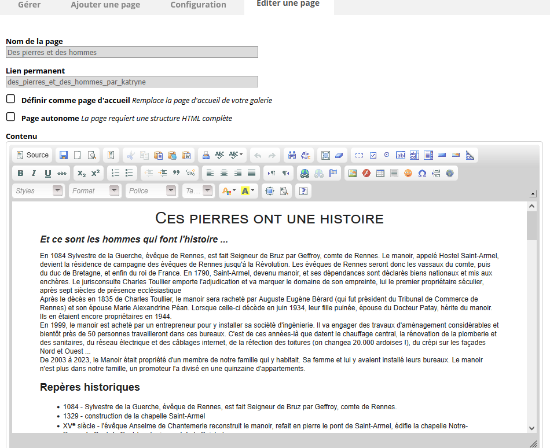
Task: Click the Nom de la page field
Action: tap(132, 52)
